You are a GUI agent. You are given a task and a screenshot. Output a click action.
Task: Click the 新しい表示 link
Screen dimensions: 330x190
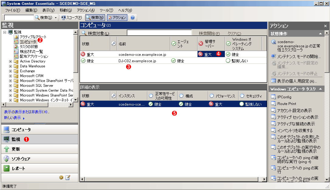coord(12,118)
